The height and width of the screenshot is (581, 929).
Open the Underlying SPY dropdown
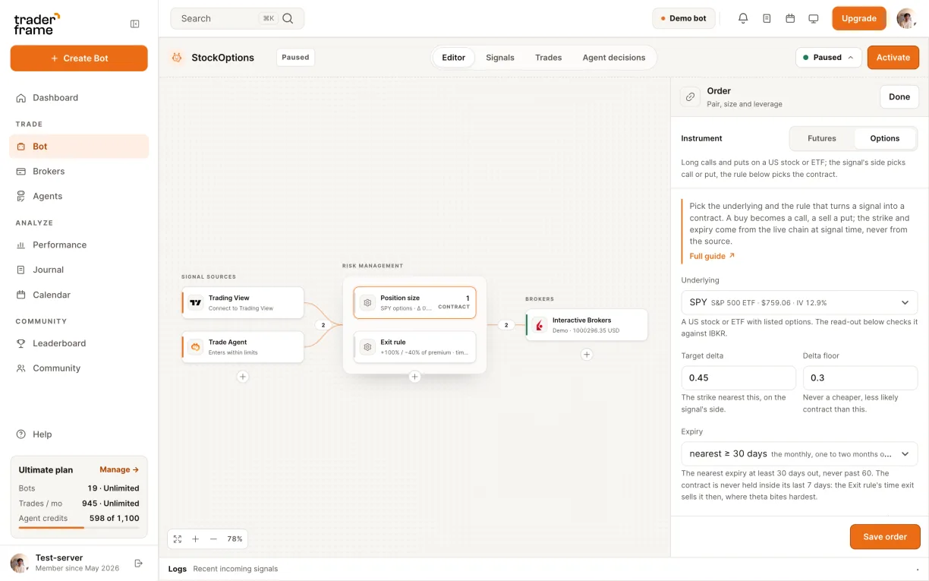pyautogui.click(x=799, y=302)
